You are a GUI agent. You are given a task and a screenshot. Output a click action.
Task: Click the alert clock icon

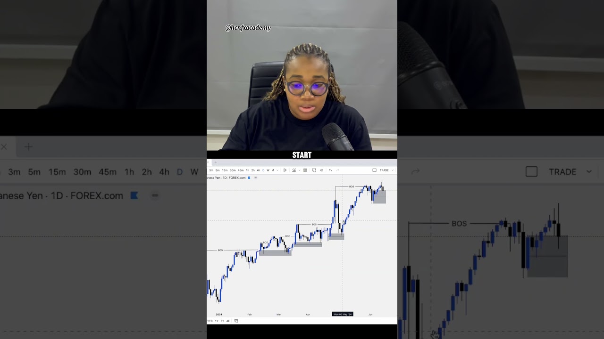(314, 170)
